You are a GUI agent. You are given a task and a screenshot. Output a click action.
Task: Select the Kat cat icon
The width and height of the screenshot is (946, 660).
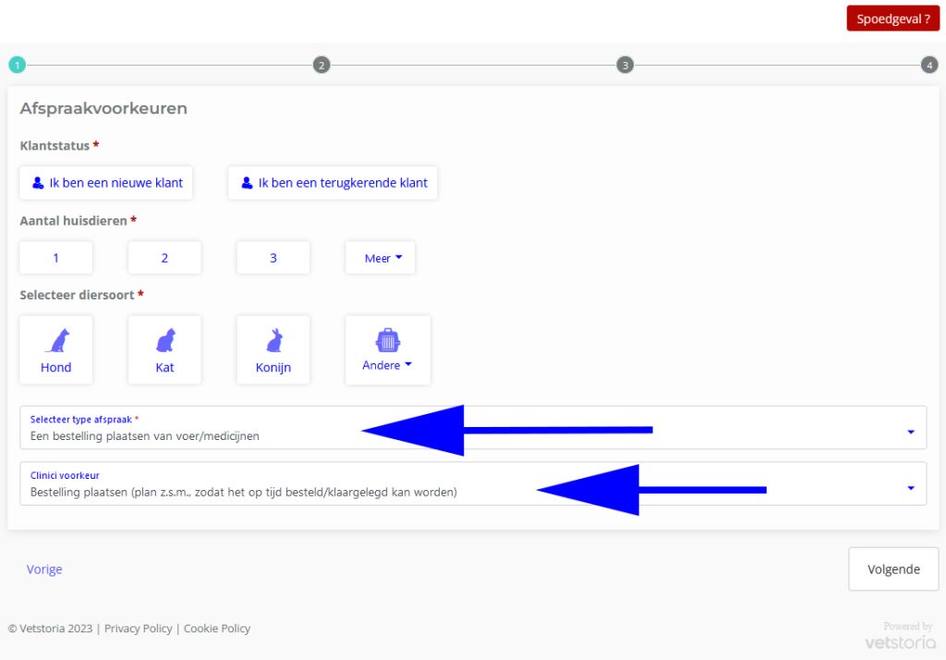point(164,341)
